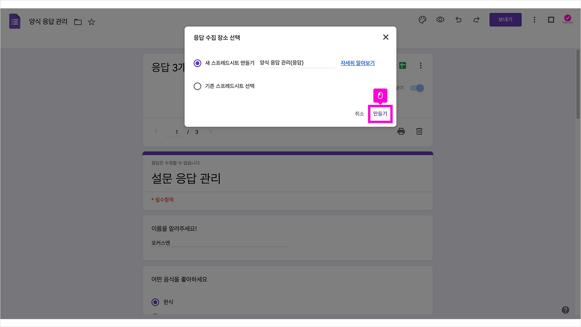
Task: Click the spreadsheet name input field
Action: [297, 63]
